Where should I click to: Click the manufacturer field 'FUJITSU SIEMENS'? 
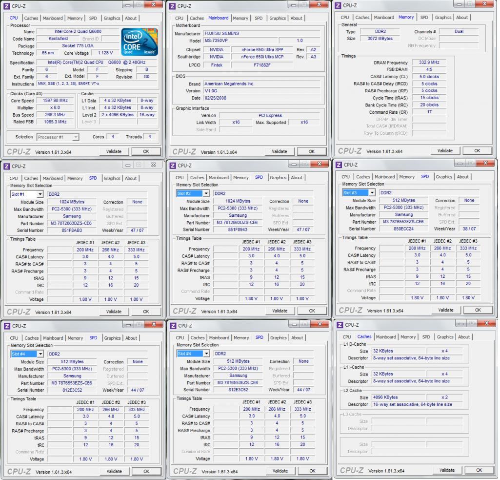click(261, 34)
